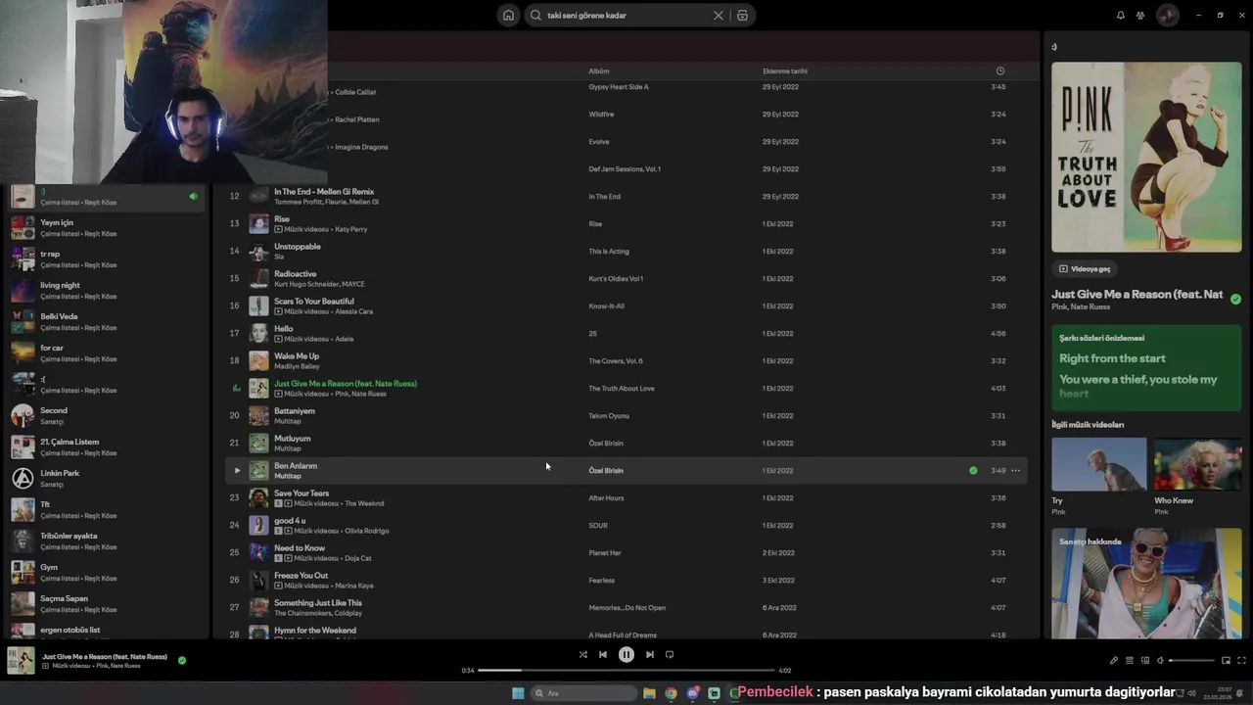Open the profile avatar menu
This screenshot has height=705, width=1253.
pyautogui.click(x=1167, y=16)
